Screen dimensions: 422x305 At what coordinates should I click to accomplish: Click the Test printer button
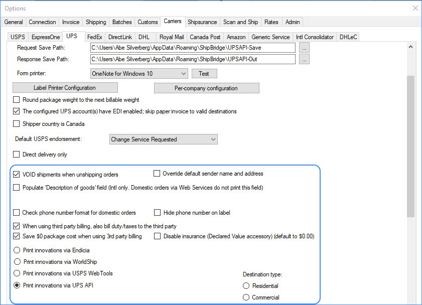(x=204, y=73)
